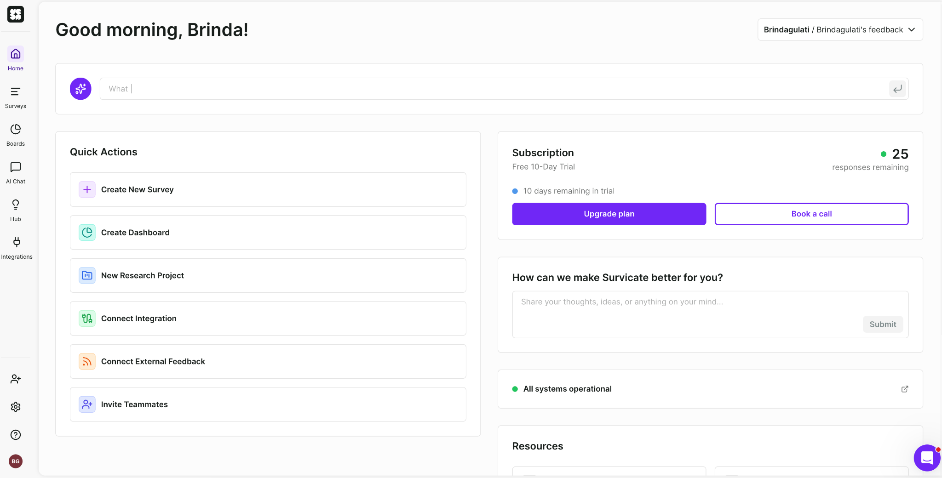The image size is (942, 478).
Task: Click the Free 10-Day Trial label
Action: click(x=543, y=167)
